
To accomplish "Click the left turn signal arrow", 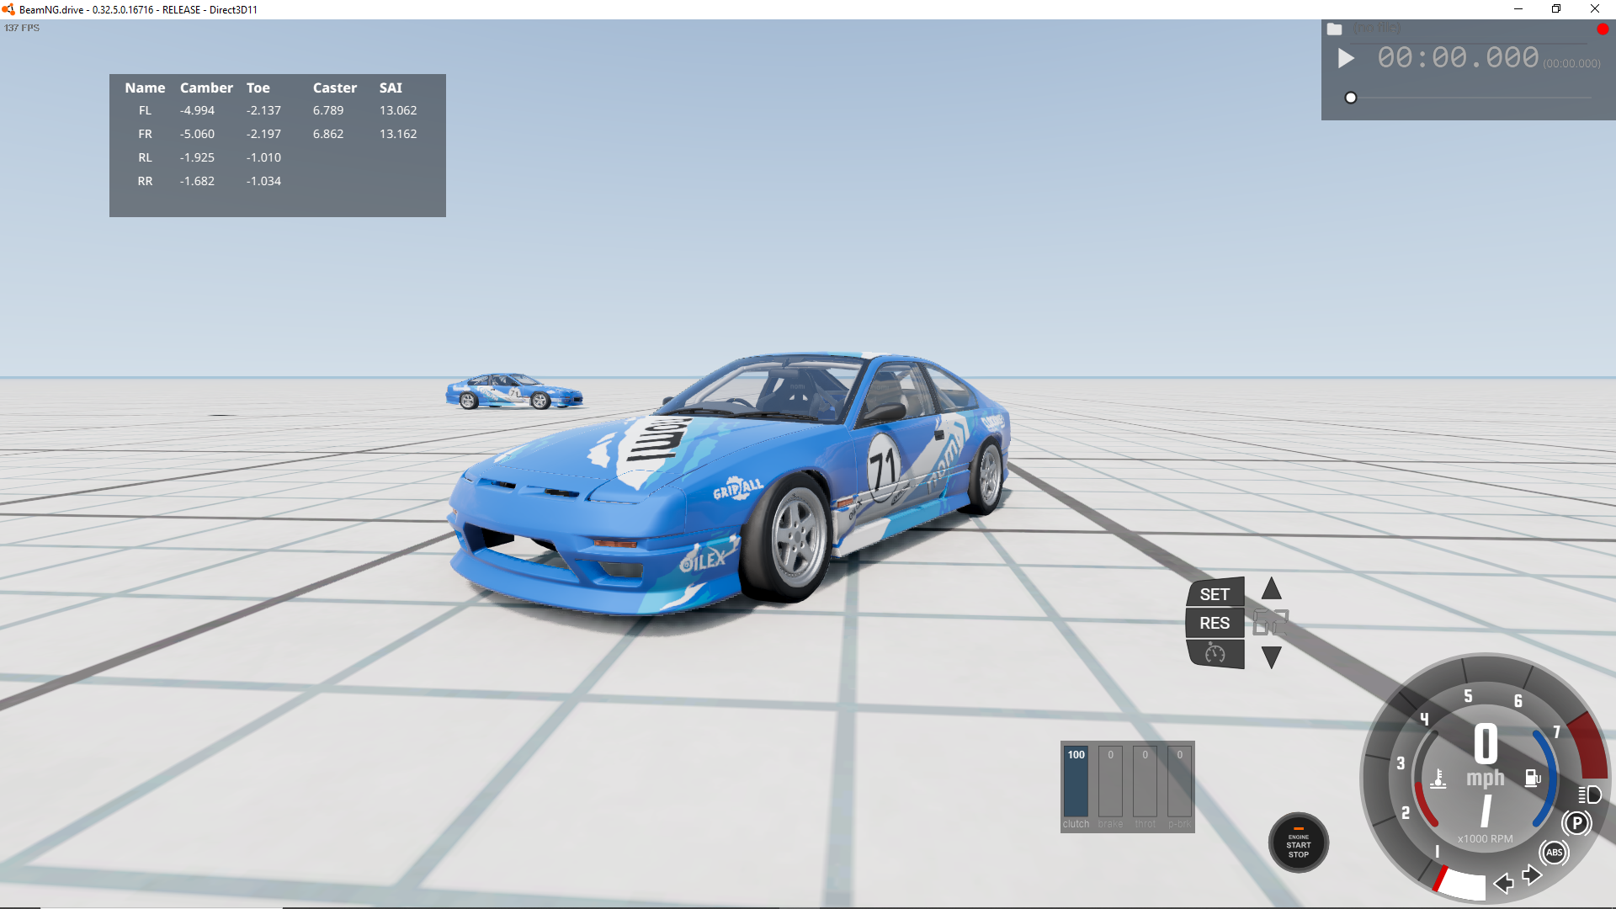I will coord(1503,883).
